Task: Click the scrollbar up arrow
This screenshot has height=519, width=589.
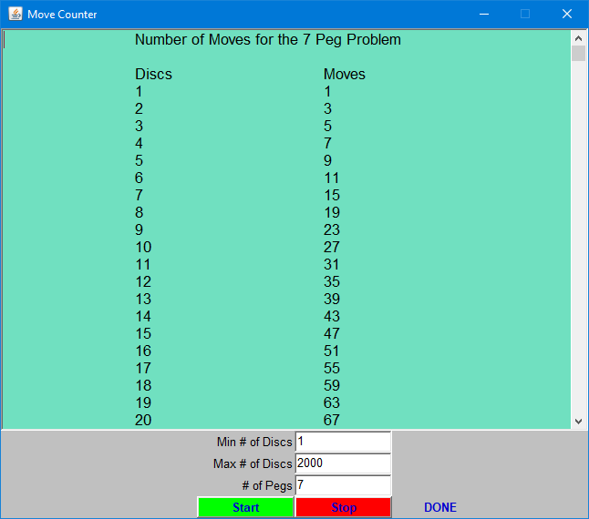Action: tap(578, 37)
